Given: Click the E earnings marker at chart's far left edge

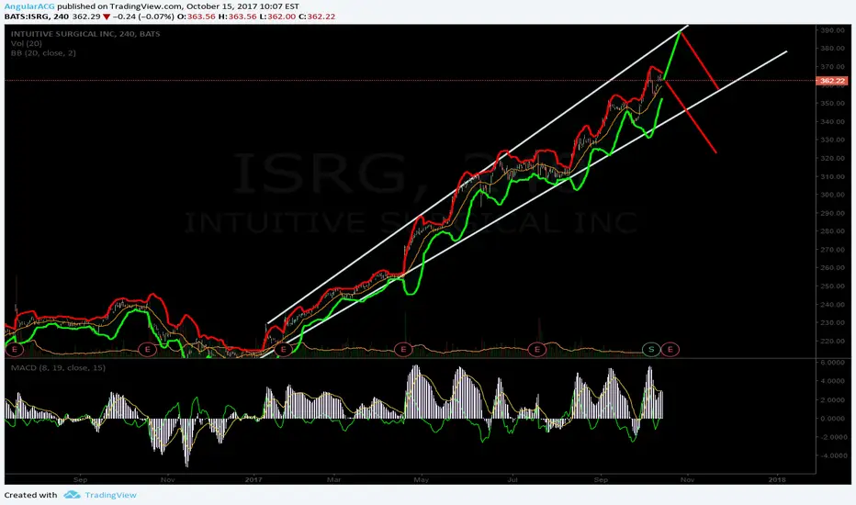Looking at the screenshot, I should click(14, 350).
